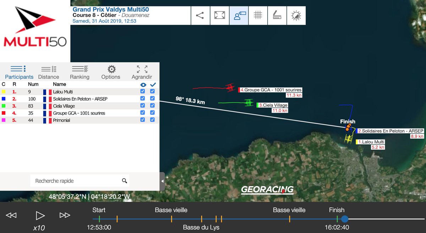Click the 98° 18.3 km measurement label
This screenshot has width=426, height=233.
tap(190, 101)
